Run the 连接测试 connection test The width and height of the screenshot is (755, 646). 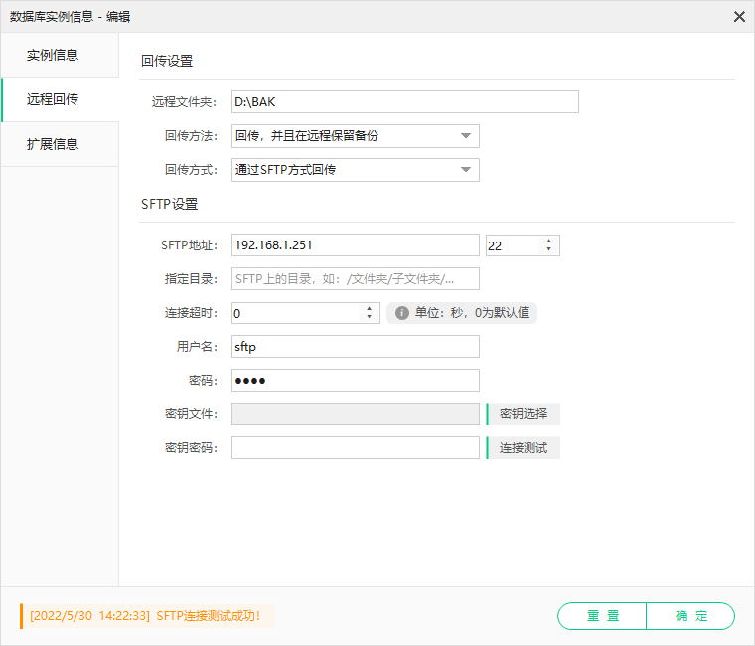pyautogui.click(x=524, y=447)
